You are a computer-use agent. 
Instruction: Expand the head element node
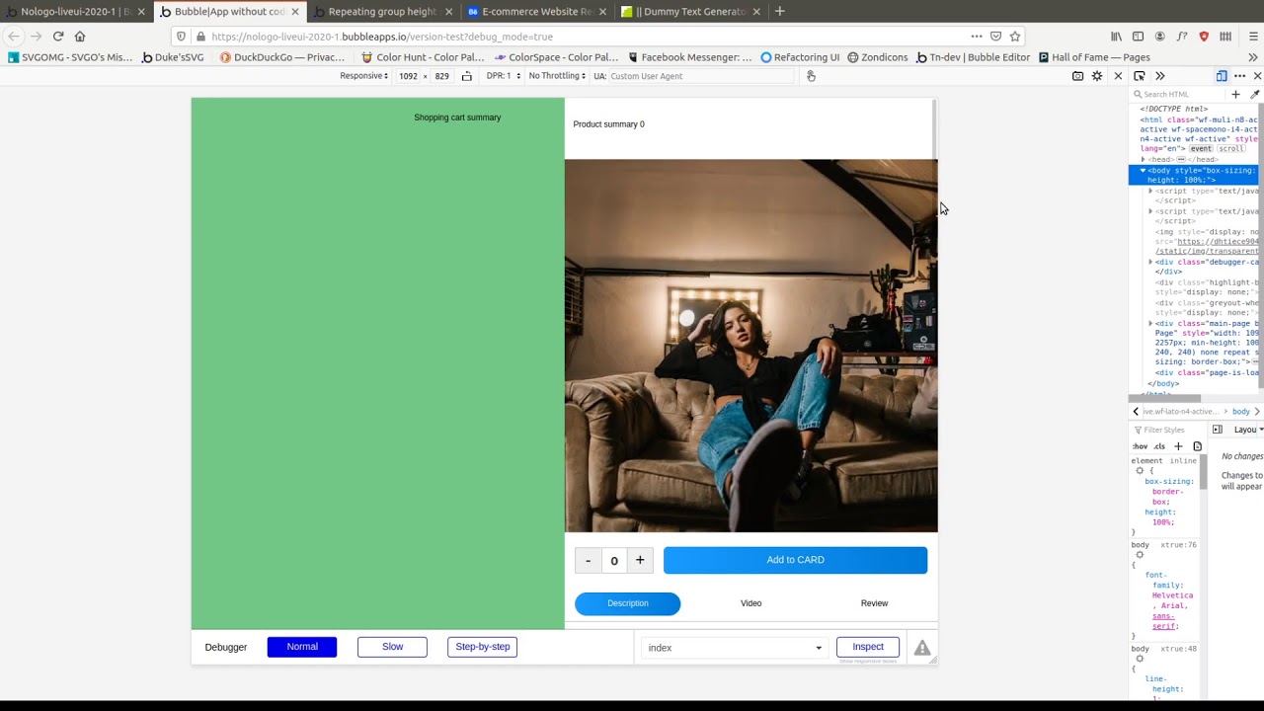point(1144,159)
